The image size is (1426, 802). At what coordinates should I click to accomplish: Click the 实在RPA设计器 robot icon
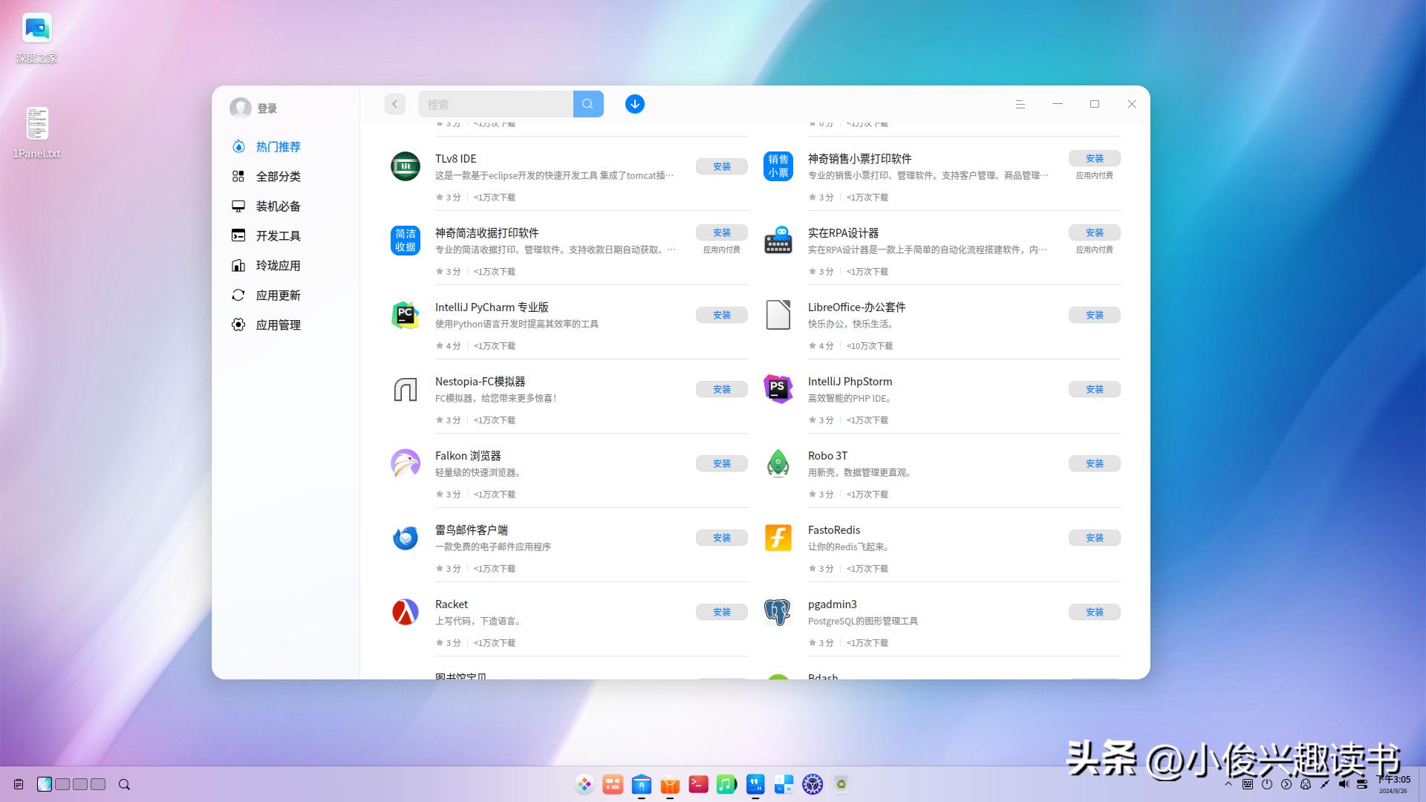[778, 241]
